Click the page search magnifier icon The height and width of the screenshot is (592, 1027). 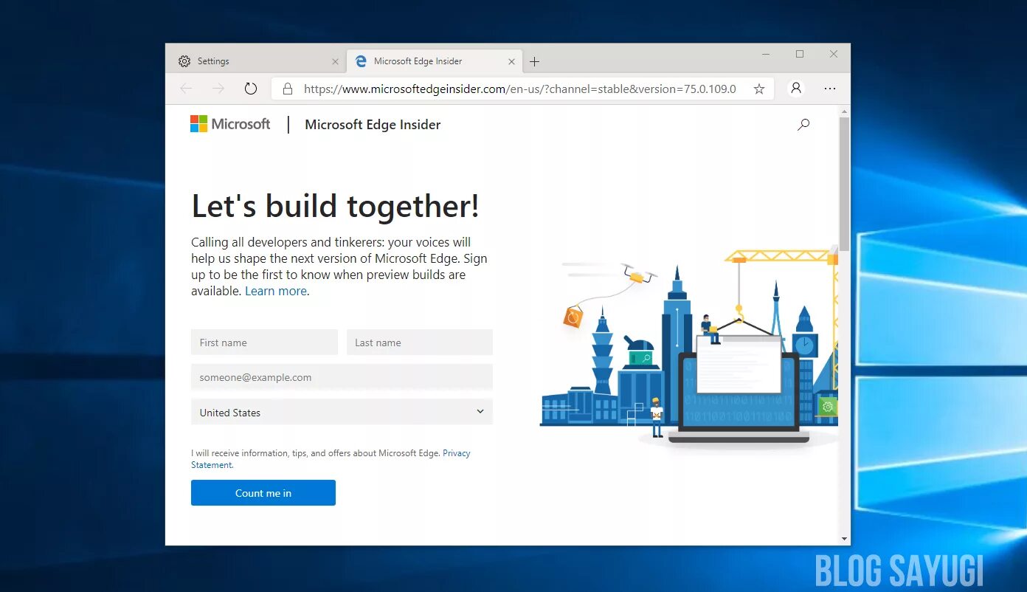(x=803, y=125)
